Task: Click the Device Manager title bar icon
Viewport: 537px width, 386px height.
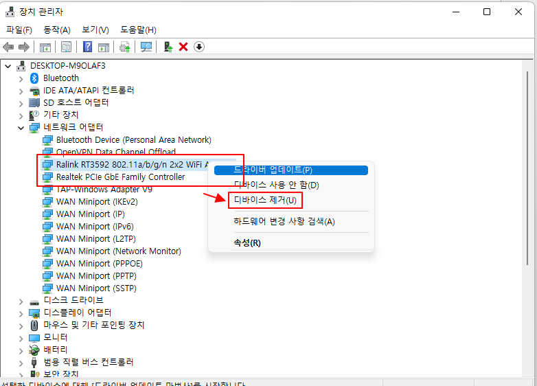Action: pos(10,12)
